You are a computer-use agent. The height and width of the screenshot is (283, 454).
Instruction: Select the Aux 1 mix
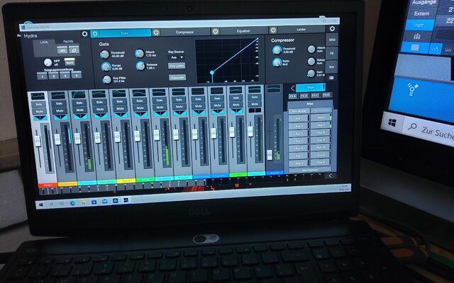(299, 118)
